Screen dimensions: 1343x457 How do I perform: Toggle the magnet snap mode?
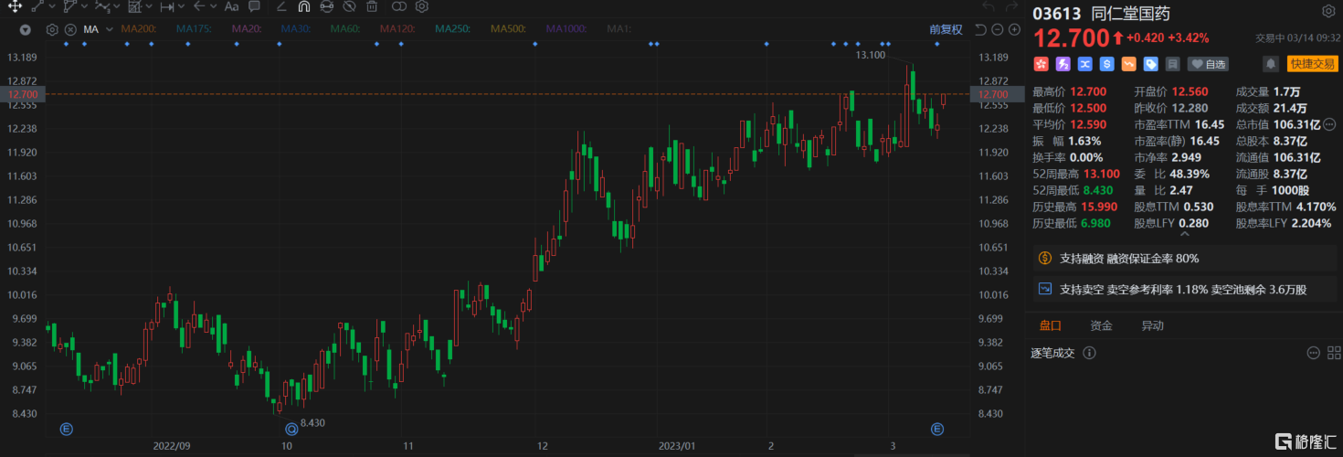[x=304, y=6]
